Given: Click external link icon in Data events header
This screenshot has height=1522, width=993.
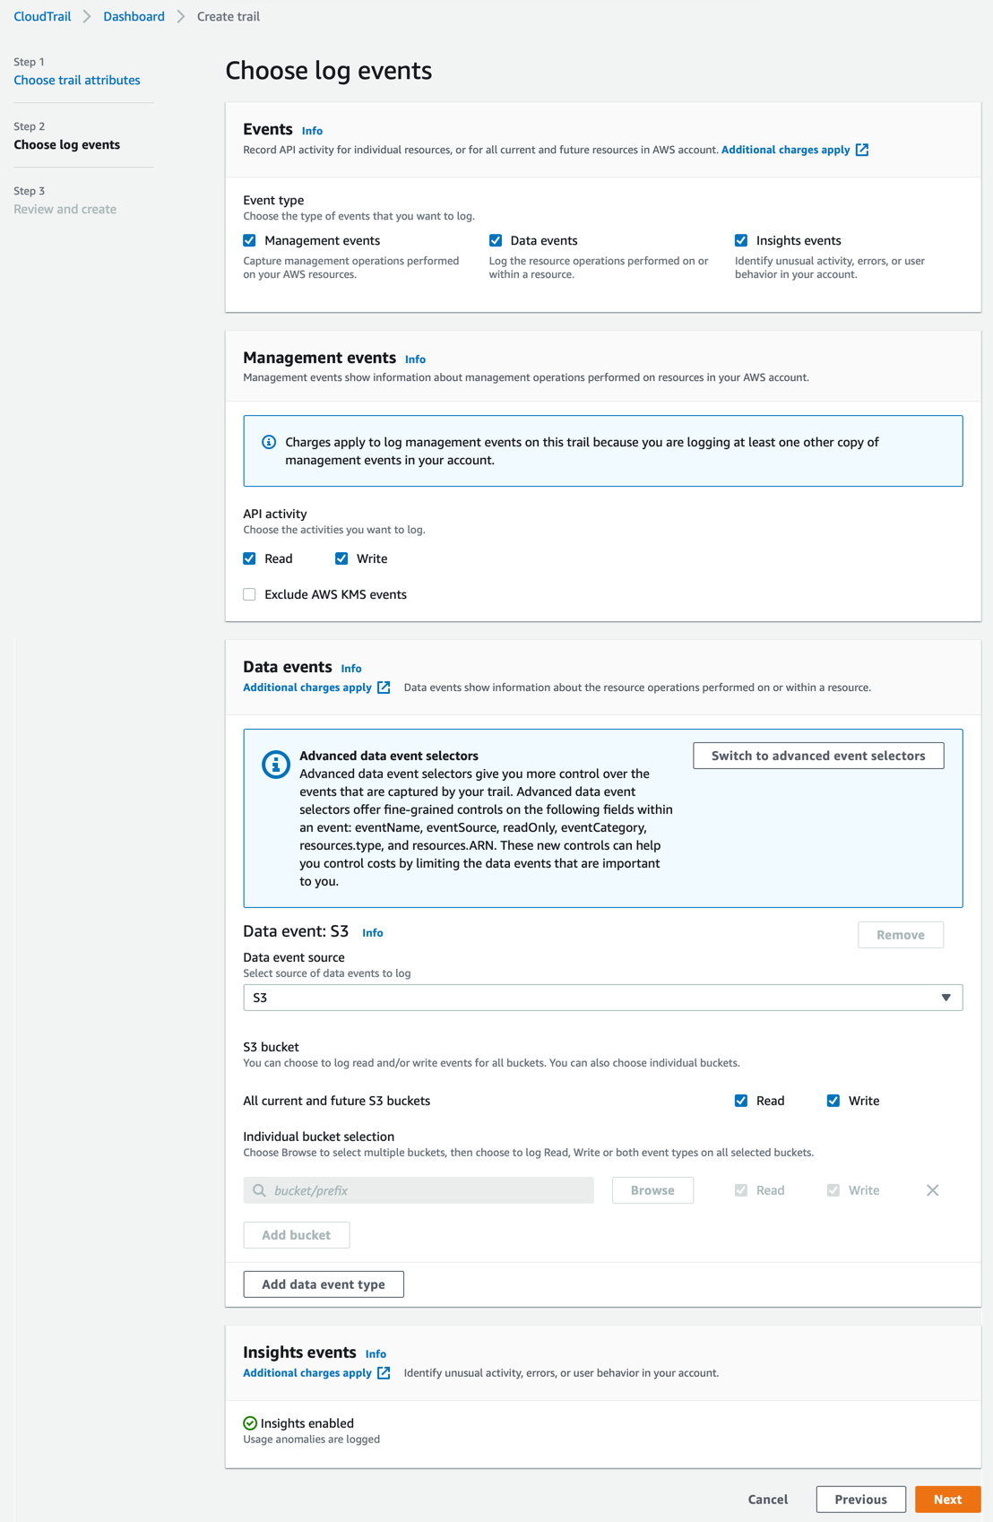Looking at the screenshot, I should (384, 687).
